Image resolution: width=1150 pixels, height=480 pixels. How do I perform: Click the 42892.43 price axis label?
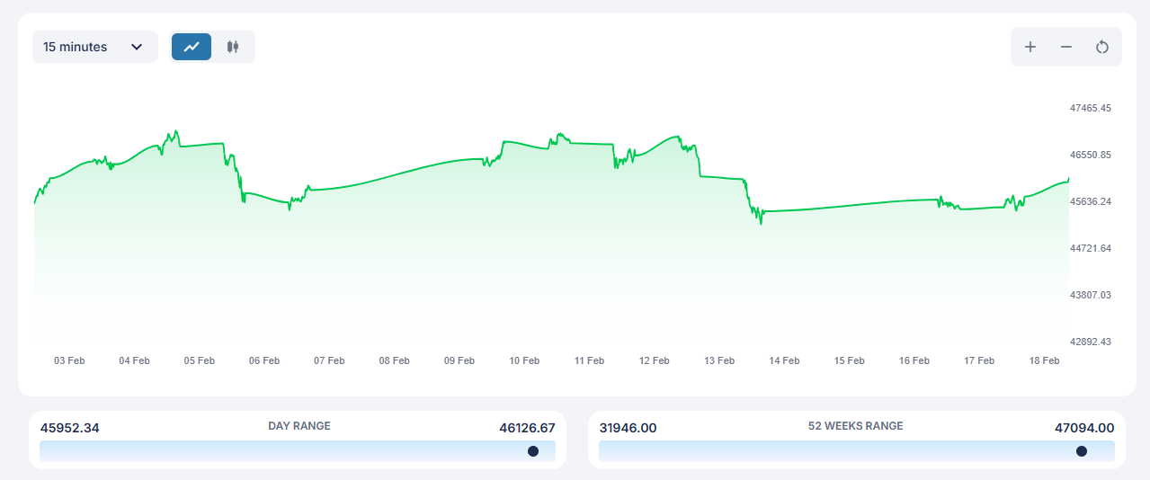click(1090, 342)
